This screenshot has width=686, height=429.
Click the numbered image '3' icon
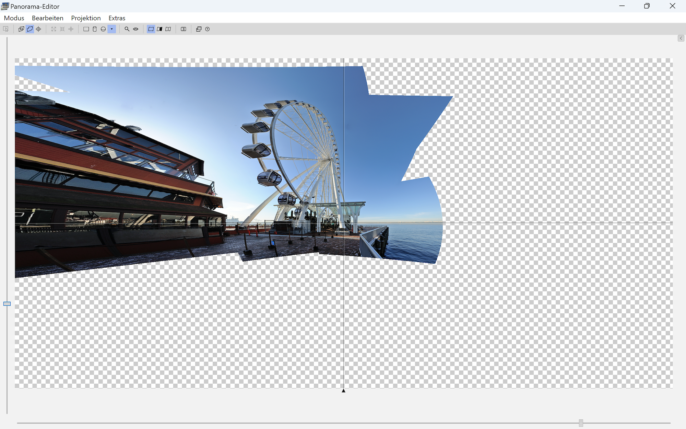click(x=184, y=29)
